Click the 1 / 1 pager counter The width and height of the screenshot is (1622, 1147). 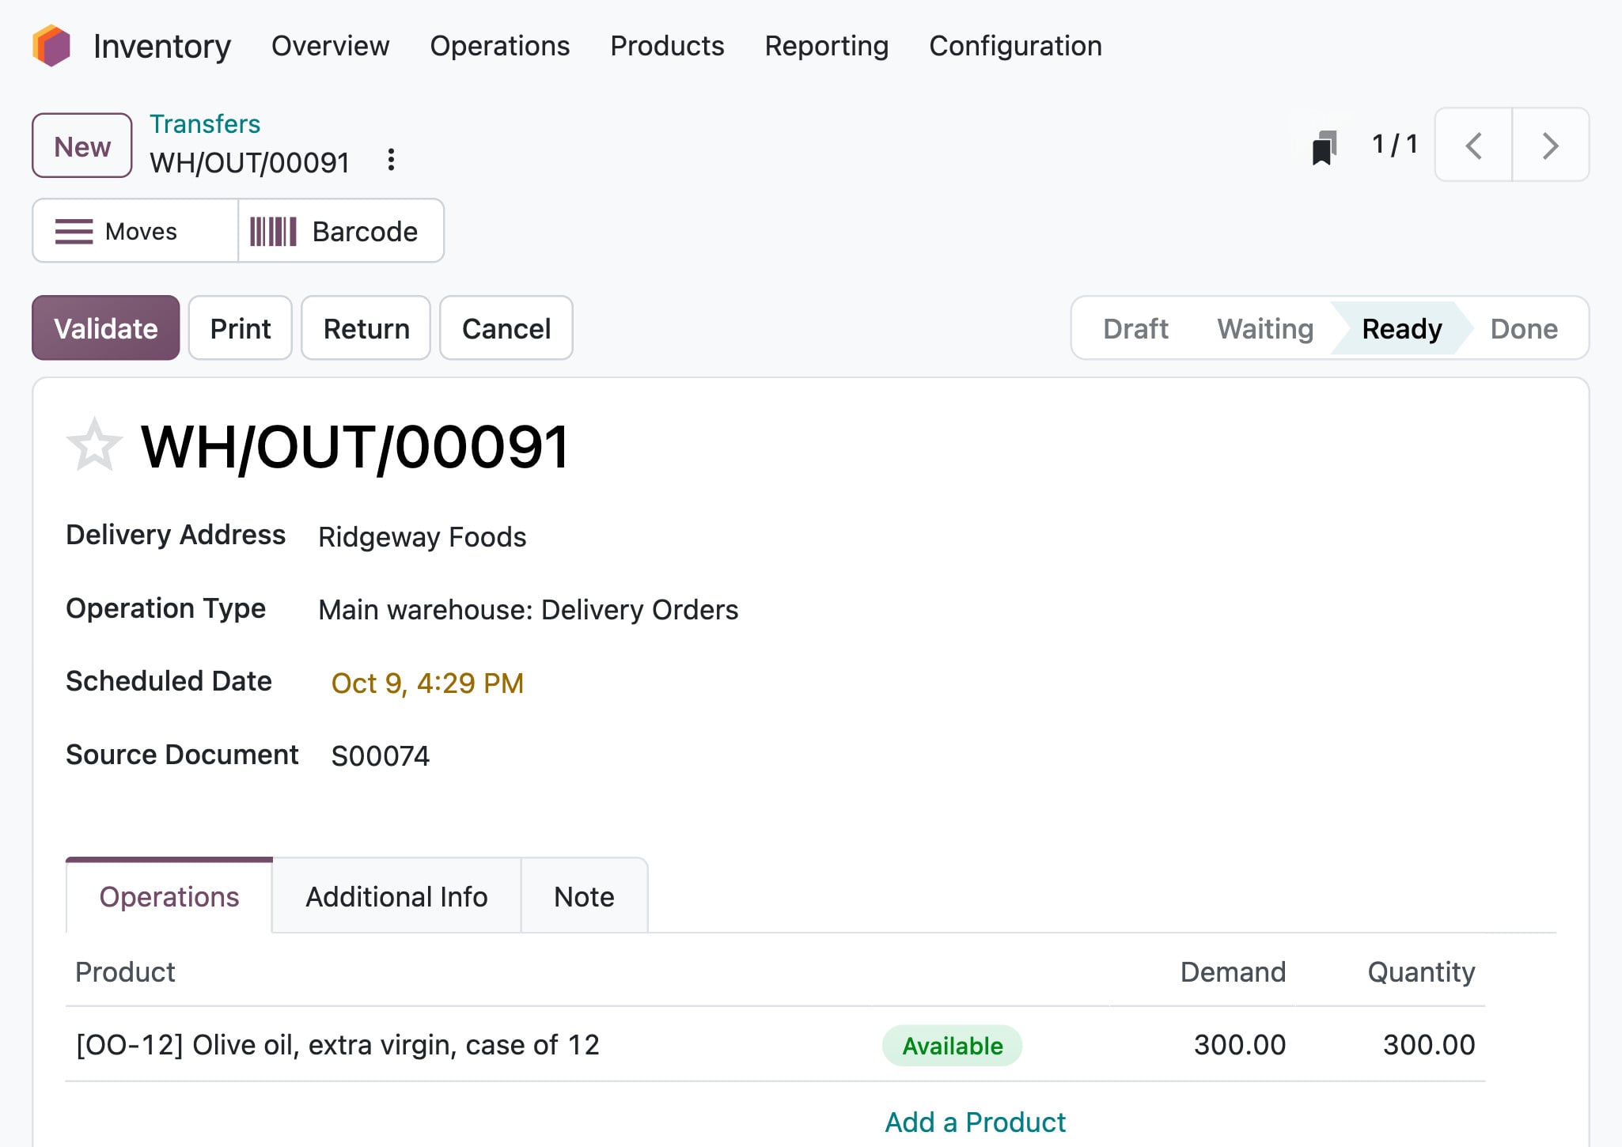[1394, 145]
